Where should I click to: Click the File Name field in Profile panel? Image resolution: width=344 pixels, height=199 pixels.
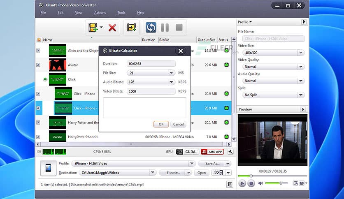[273, 39]
